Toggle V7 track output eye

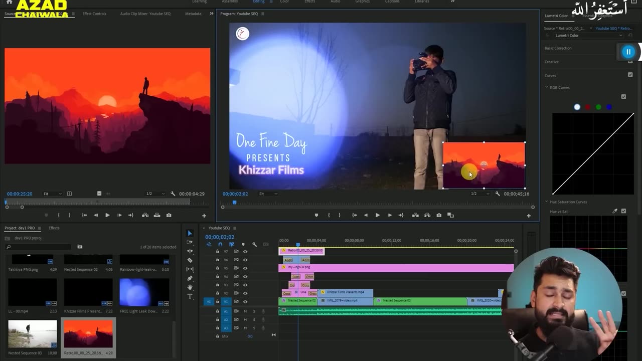click(245, 251)
